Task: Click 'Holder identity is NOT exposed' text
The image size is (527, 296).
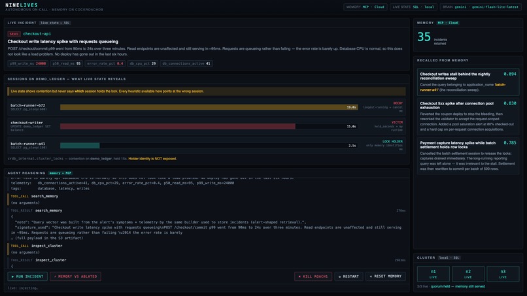Action: [x=152, y=159]
